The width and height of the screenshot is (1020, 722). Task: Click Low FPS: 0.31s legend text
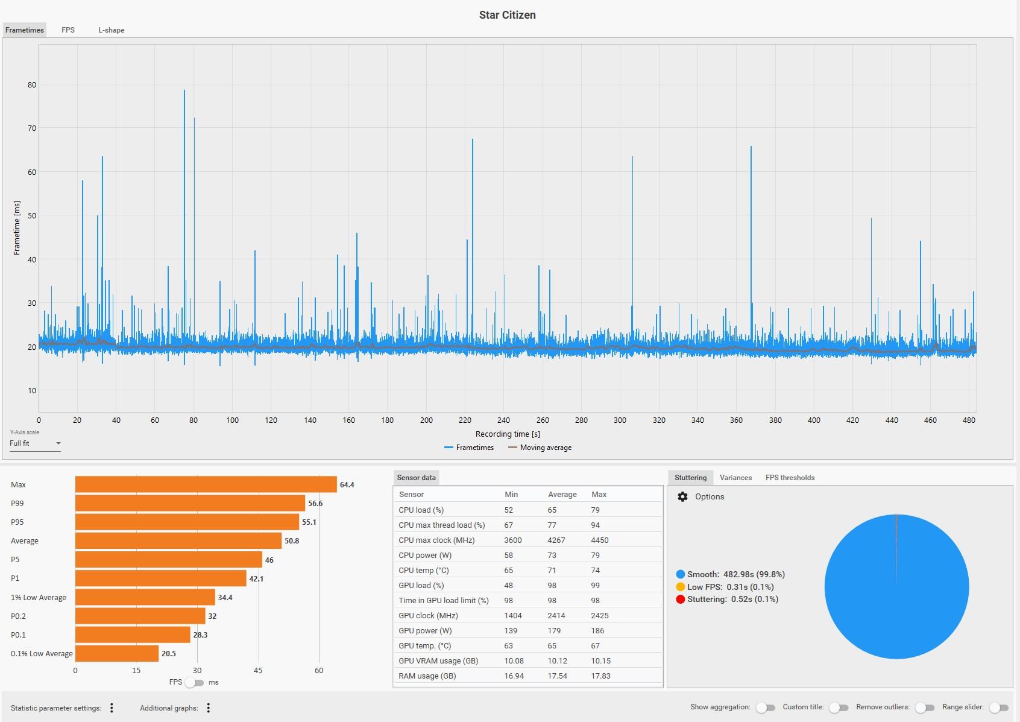click(x=731, y=587)
